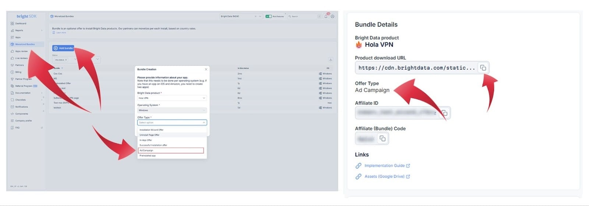Open the Learn more link
The image size is (589, 206).
tap(61, 33)
